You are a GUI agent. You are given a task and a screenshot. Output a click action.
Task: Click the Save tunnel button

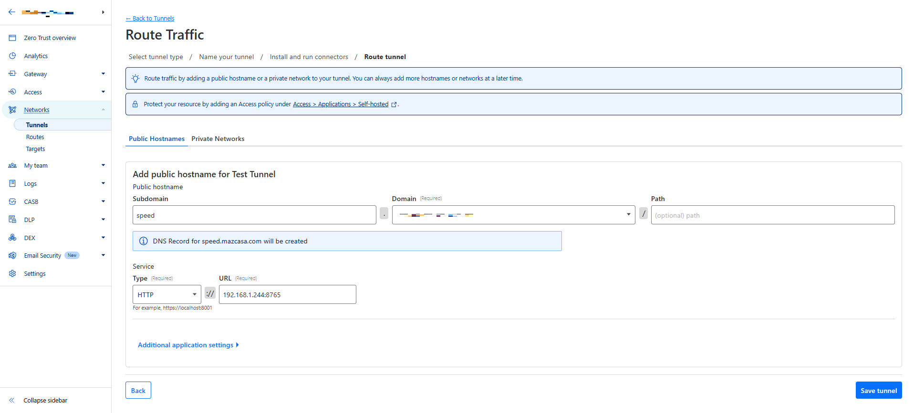point(879,390)
